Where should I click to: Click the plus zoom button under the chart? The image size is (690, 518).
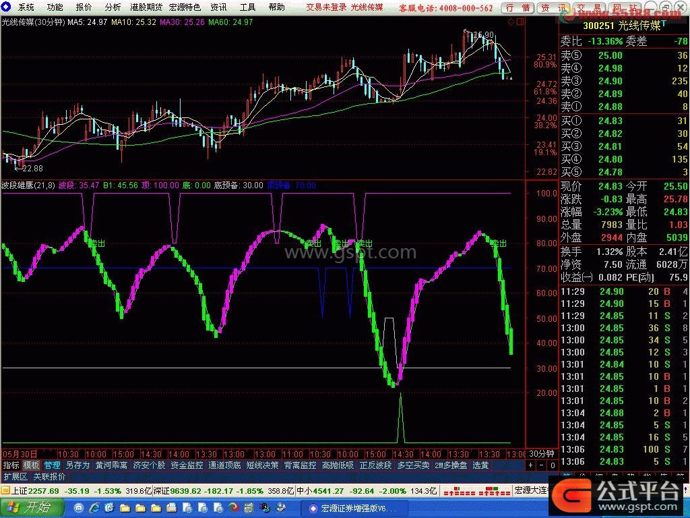(x=532, y=465)
